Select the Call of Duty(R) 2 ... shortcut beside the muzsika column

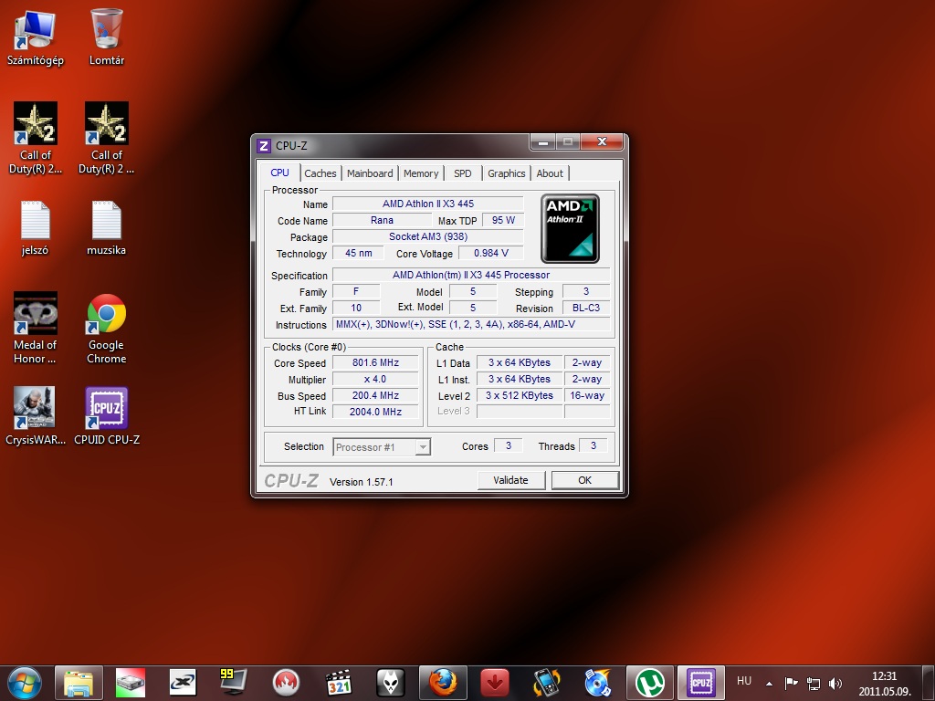[x=107, y=138]
